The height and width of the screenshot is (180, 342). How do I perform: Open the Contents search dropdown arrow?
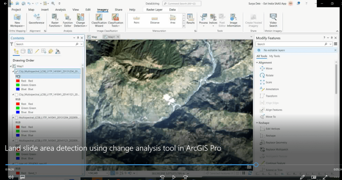coord(81,44)
